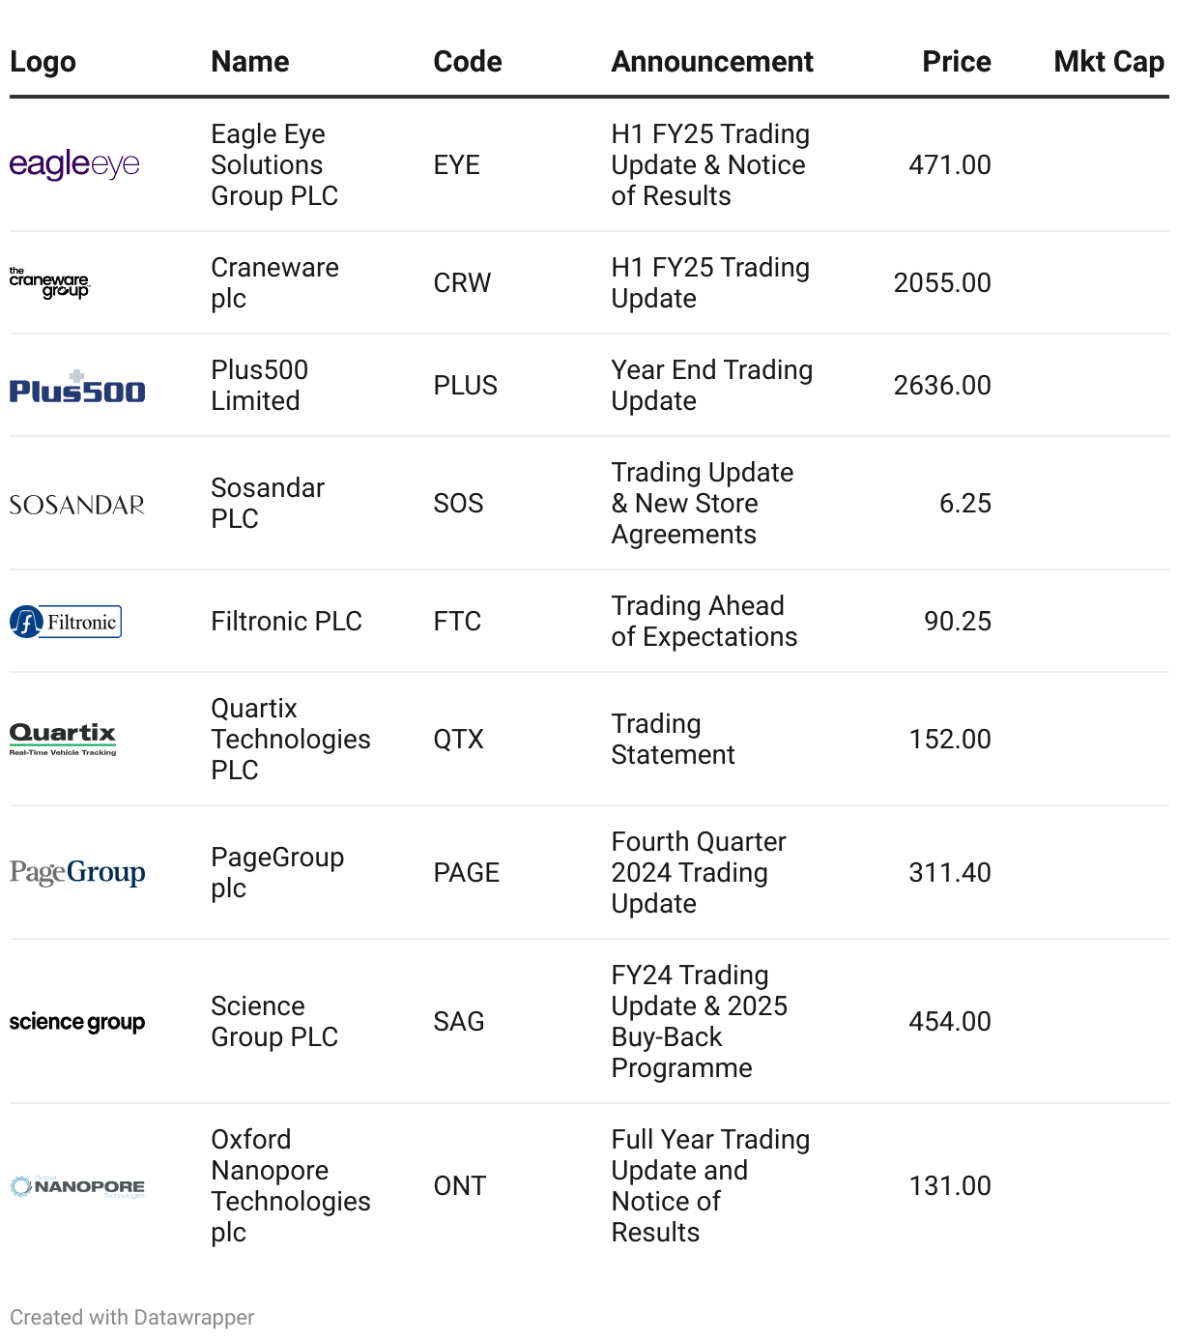Open the Created with Datawrapper link
The width and height of the screenshot is (1179, 1340).
point(132,1317)
